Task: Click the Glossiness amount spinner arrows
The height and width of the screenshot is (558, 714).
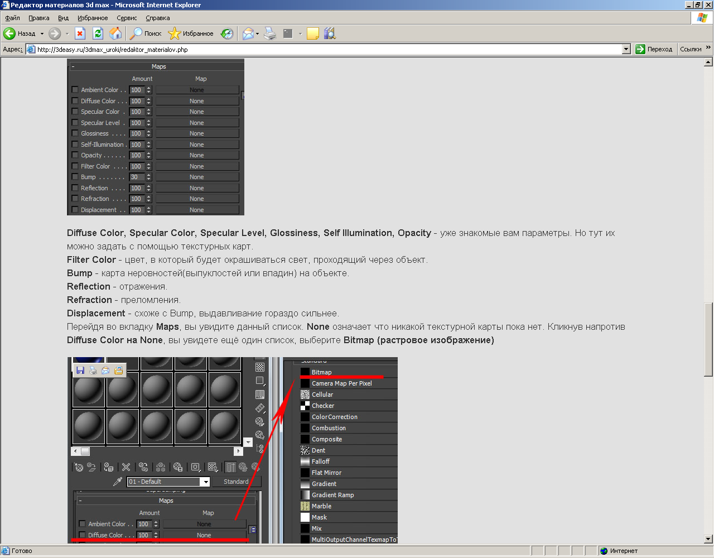Action: click(149, 133)
